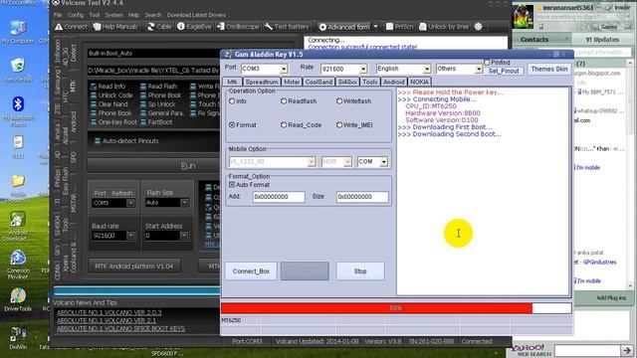This screenshot has width=637, height=358.
Task: Open the Conexión Movilnet desktop icon
Action: point(18,264)
